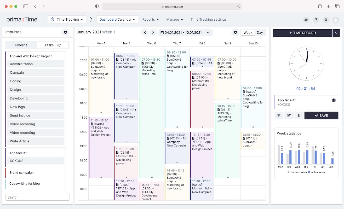
Task: Switch calendar to Week view
Action: click(248, 33)
